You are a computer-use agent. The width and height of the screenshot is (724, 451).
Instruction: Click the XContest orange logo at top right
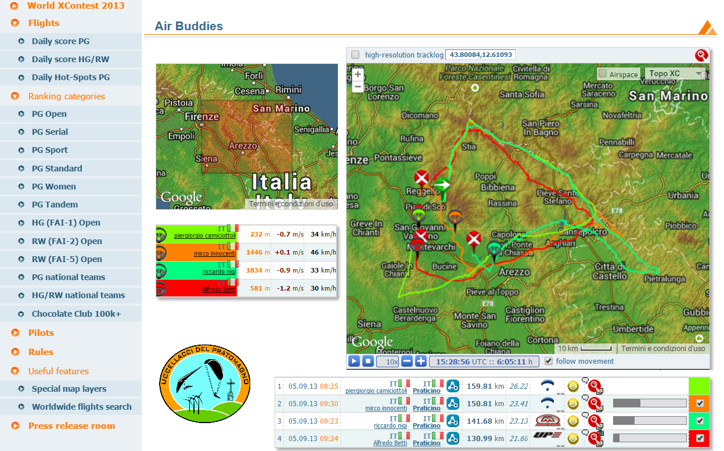click(707, 27)
